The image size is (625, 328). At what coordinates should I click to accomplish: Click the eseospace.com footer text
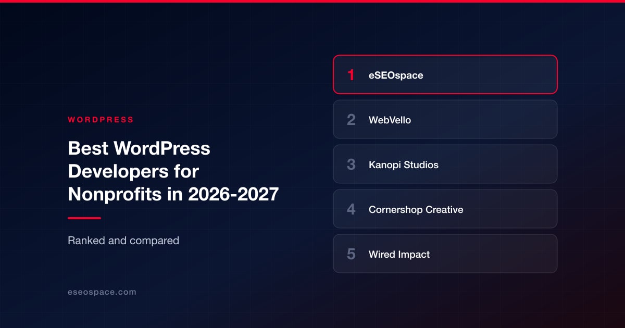coord(102,292)
